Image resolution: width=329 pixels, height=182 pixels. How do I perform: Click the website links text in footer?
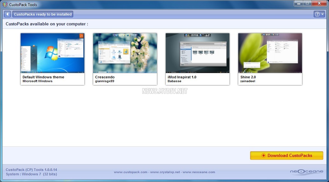point(164,172)
